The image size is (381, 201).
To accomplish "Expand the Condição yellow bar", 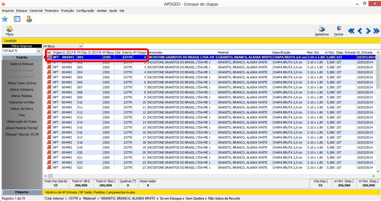I will [x=191, y=41].
